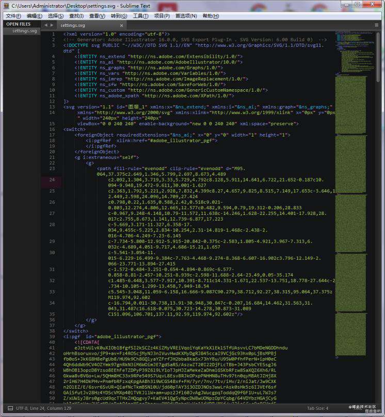Click the Tab Size: 4 indicator
The image size is (385, 417).
(317, 408)
